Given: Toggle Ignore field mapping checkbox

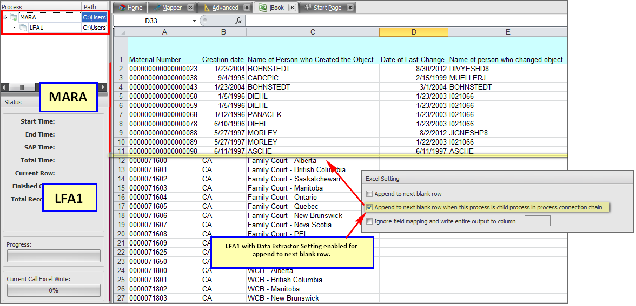Looking at the screenshot, I should click(369, 221).
